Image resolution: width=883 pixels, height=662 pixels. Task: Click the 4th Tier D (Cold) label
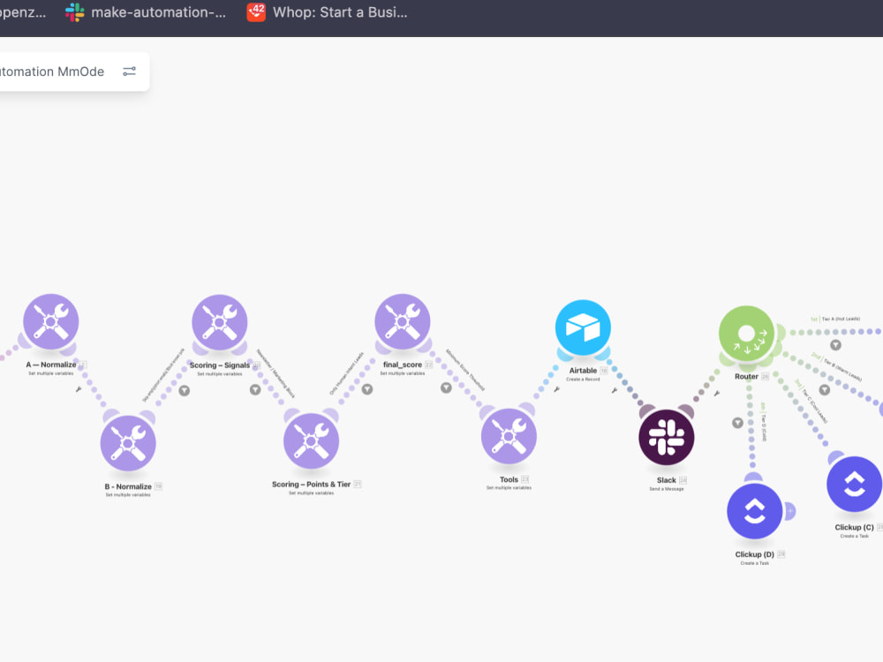764,422
